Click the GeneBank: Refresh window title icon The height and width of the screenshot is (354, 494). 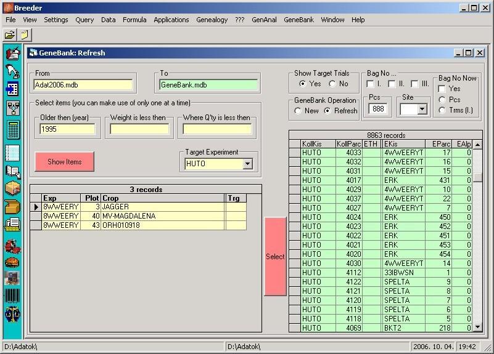point(33,53)
